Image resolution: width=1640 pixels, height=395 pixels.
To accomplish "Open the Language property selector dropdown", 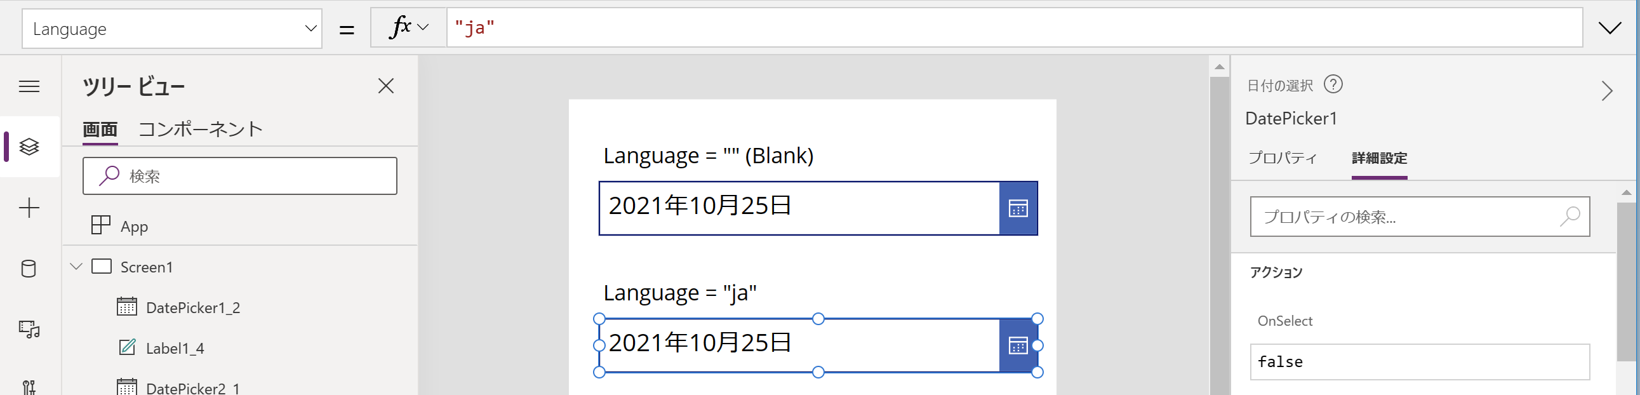I will tap(310, 28).
